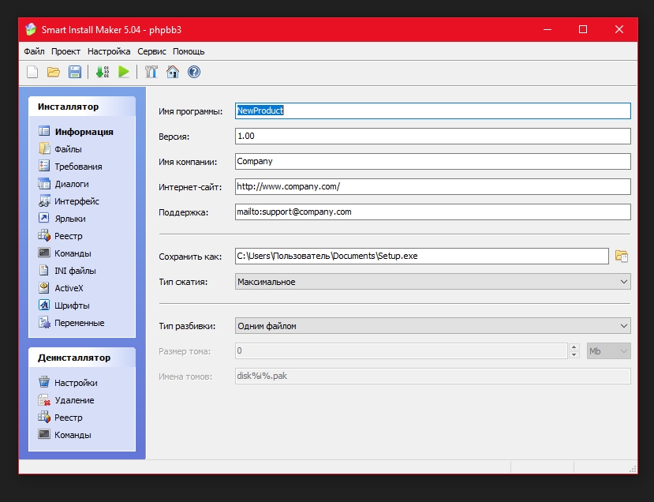
Task: Browse for output file next to Setup.exe path
Action: [x=622, y=257]
